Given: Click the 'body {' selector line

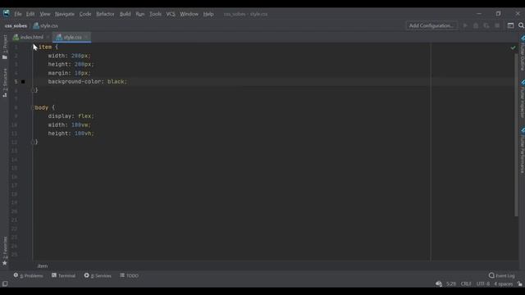Looking at the screenshot, I should click(44, 107).
